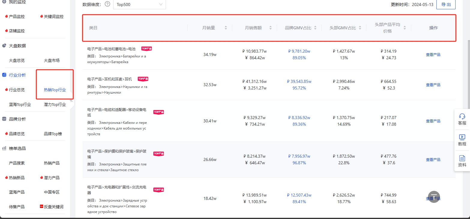
Task: Sort the table by 月销售额
Action: coord(270,28)
